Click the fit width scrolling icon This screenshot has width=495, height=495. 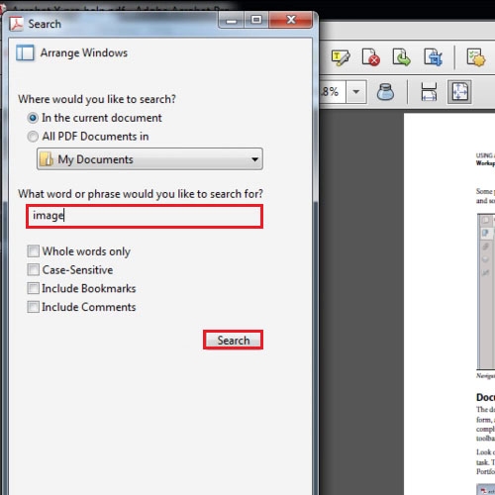click(429, 92)
